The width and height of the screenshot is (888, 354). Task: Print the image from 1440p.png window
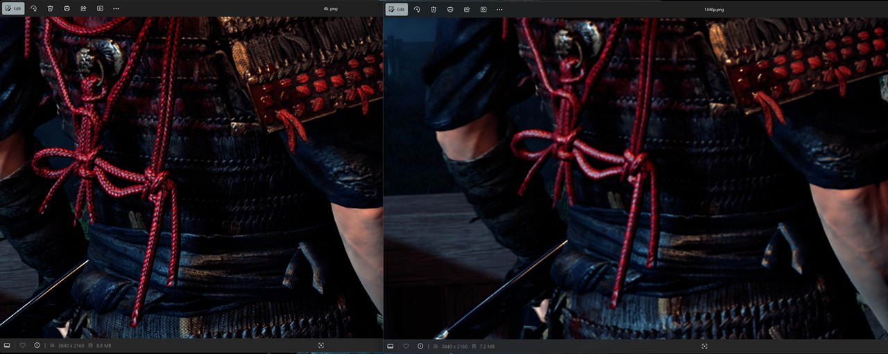coord(450,9)
